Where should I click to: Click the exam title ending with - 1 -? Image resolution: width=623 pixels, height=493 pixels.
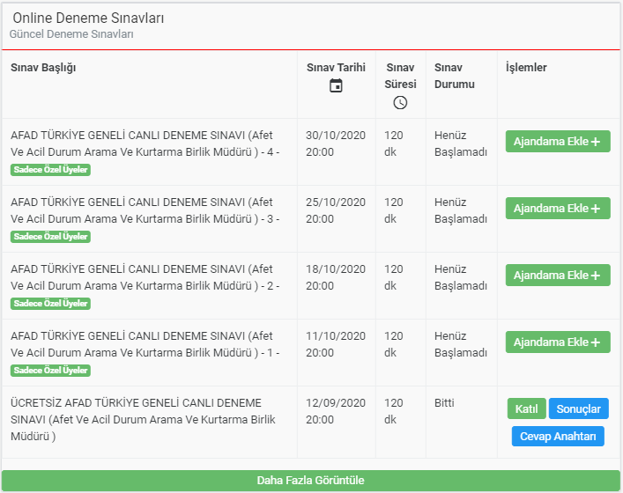click(145, 344)
